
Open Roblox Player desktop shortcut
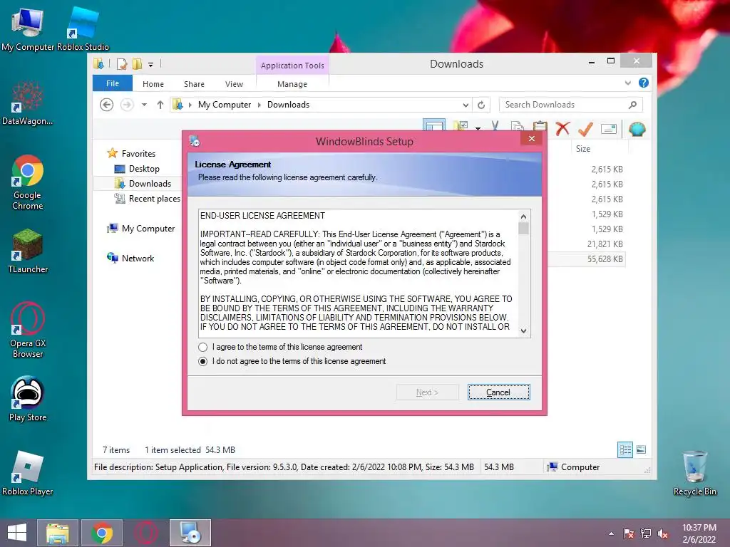[x=28, y=473]
